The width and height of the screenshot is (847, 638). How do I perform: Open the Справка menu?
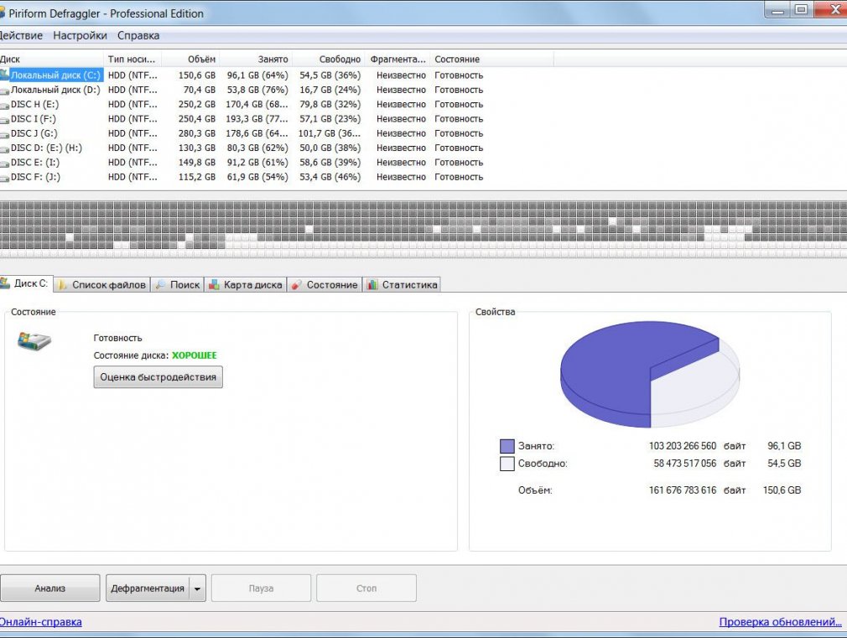tap(138, 36)
